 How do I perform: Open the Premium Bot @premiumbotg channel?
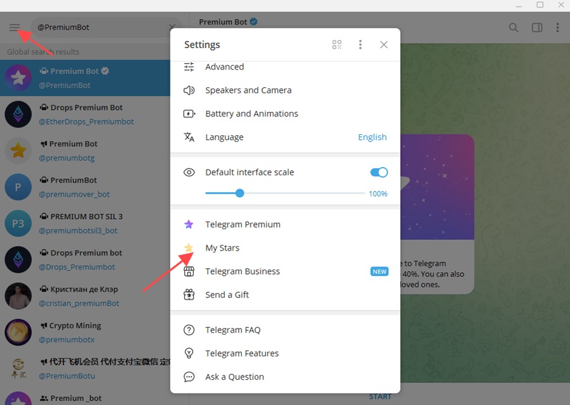85,151
